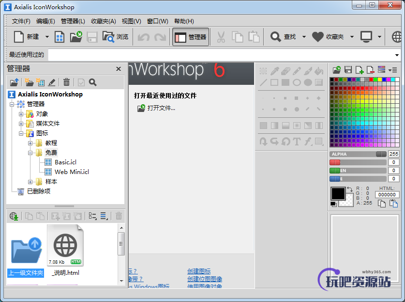405x302 pixels.
Task: Click the add color swatch icon in color panel
Action: tap(360, 70)
